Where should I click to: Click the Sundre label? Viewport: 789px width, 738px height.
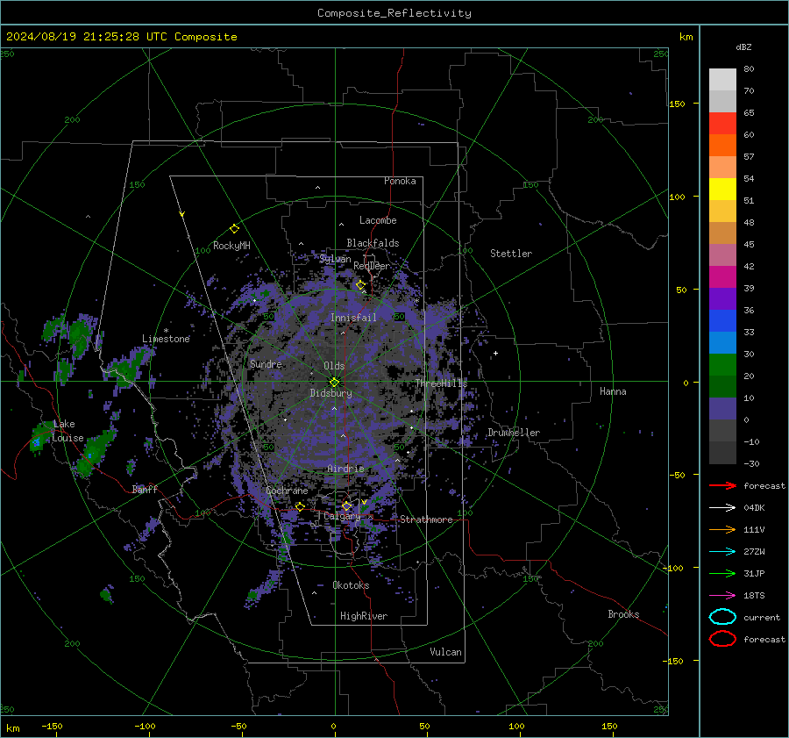[266, 363]
